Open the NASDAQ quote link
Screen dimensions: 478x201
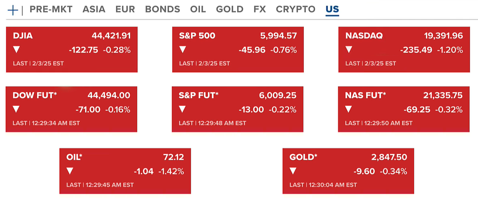pyautogui.click(x=364, y=36)
